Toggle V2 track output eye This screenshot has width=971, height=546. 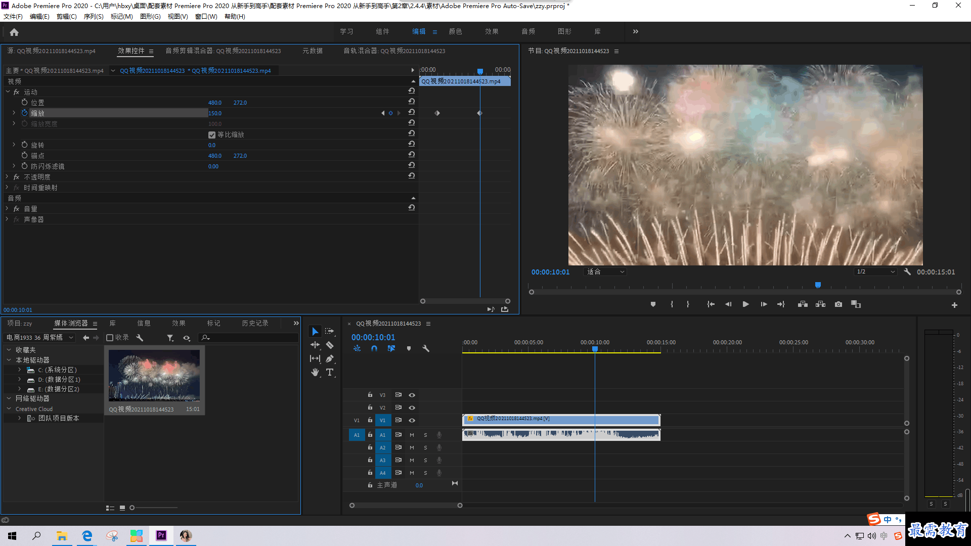tap(412, 407)
